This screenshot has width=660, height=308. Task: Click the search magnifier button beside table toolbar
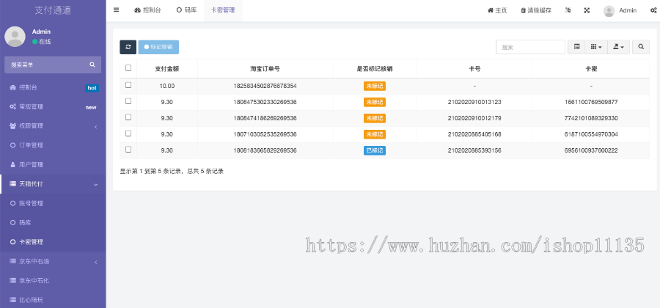click(x=641, y=47)
